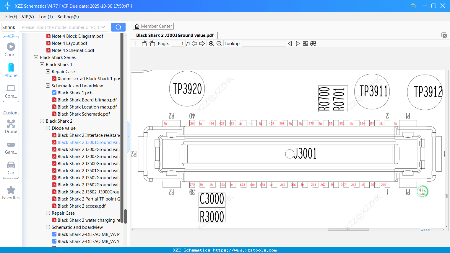Image resolution: width=450 pixels, height=253 pixels.
Task: Collapse Repair Case under Black Shark 1
Action: [x=48, y=72]
